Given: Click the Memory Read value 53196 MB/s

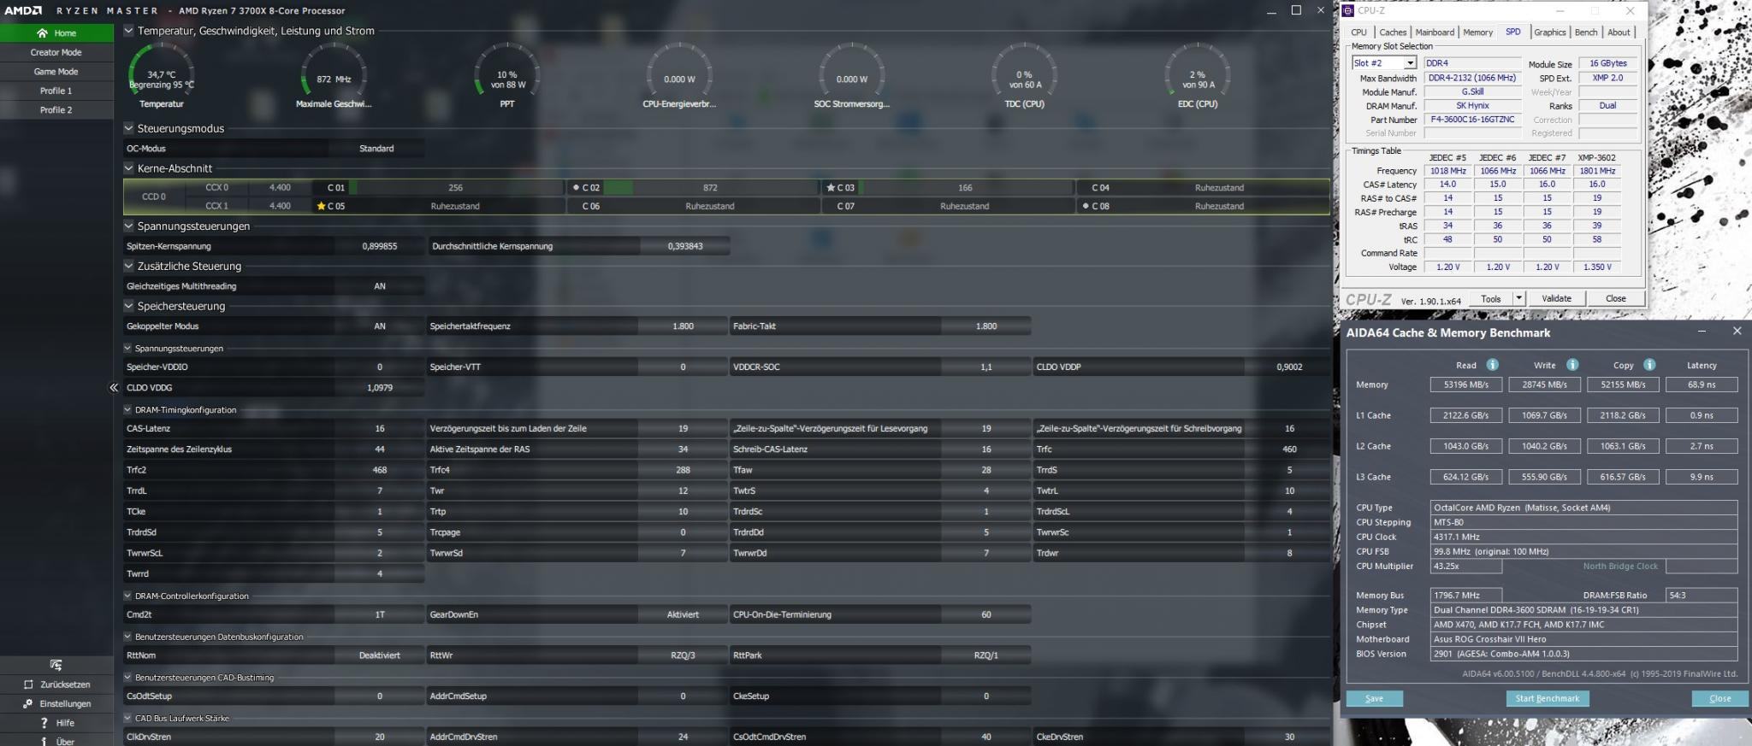Looking at the screenshot, I should tap(1465, 385).
